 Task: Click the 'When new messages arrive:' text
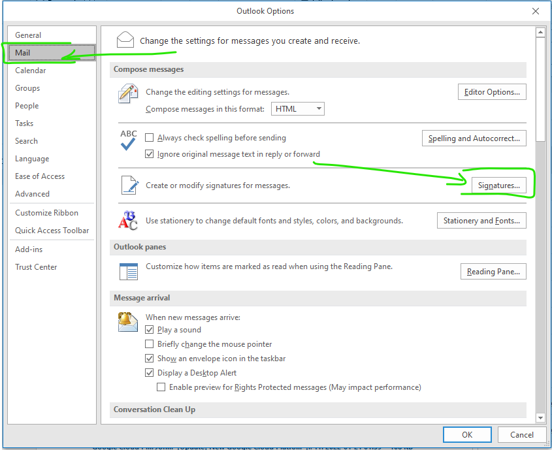[193, 317]
